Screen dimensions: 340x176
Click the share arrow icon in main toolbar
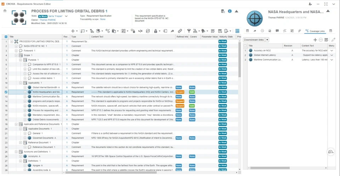[172, 31]
